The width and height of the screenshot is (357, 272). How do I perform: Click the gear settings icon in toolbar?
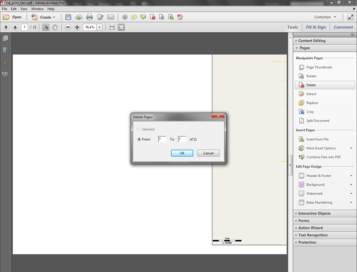(125, 17)
